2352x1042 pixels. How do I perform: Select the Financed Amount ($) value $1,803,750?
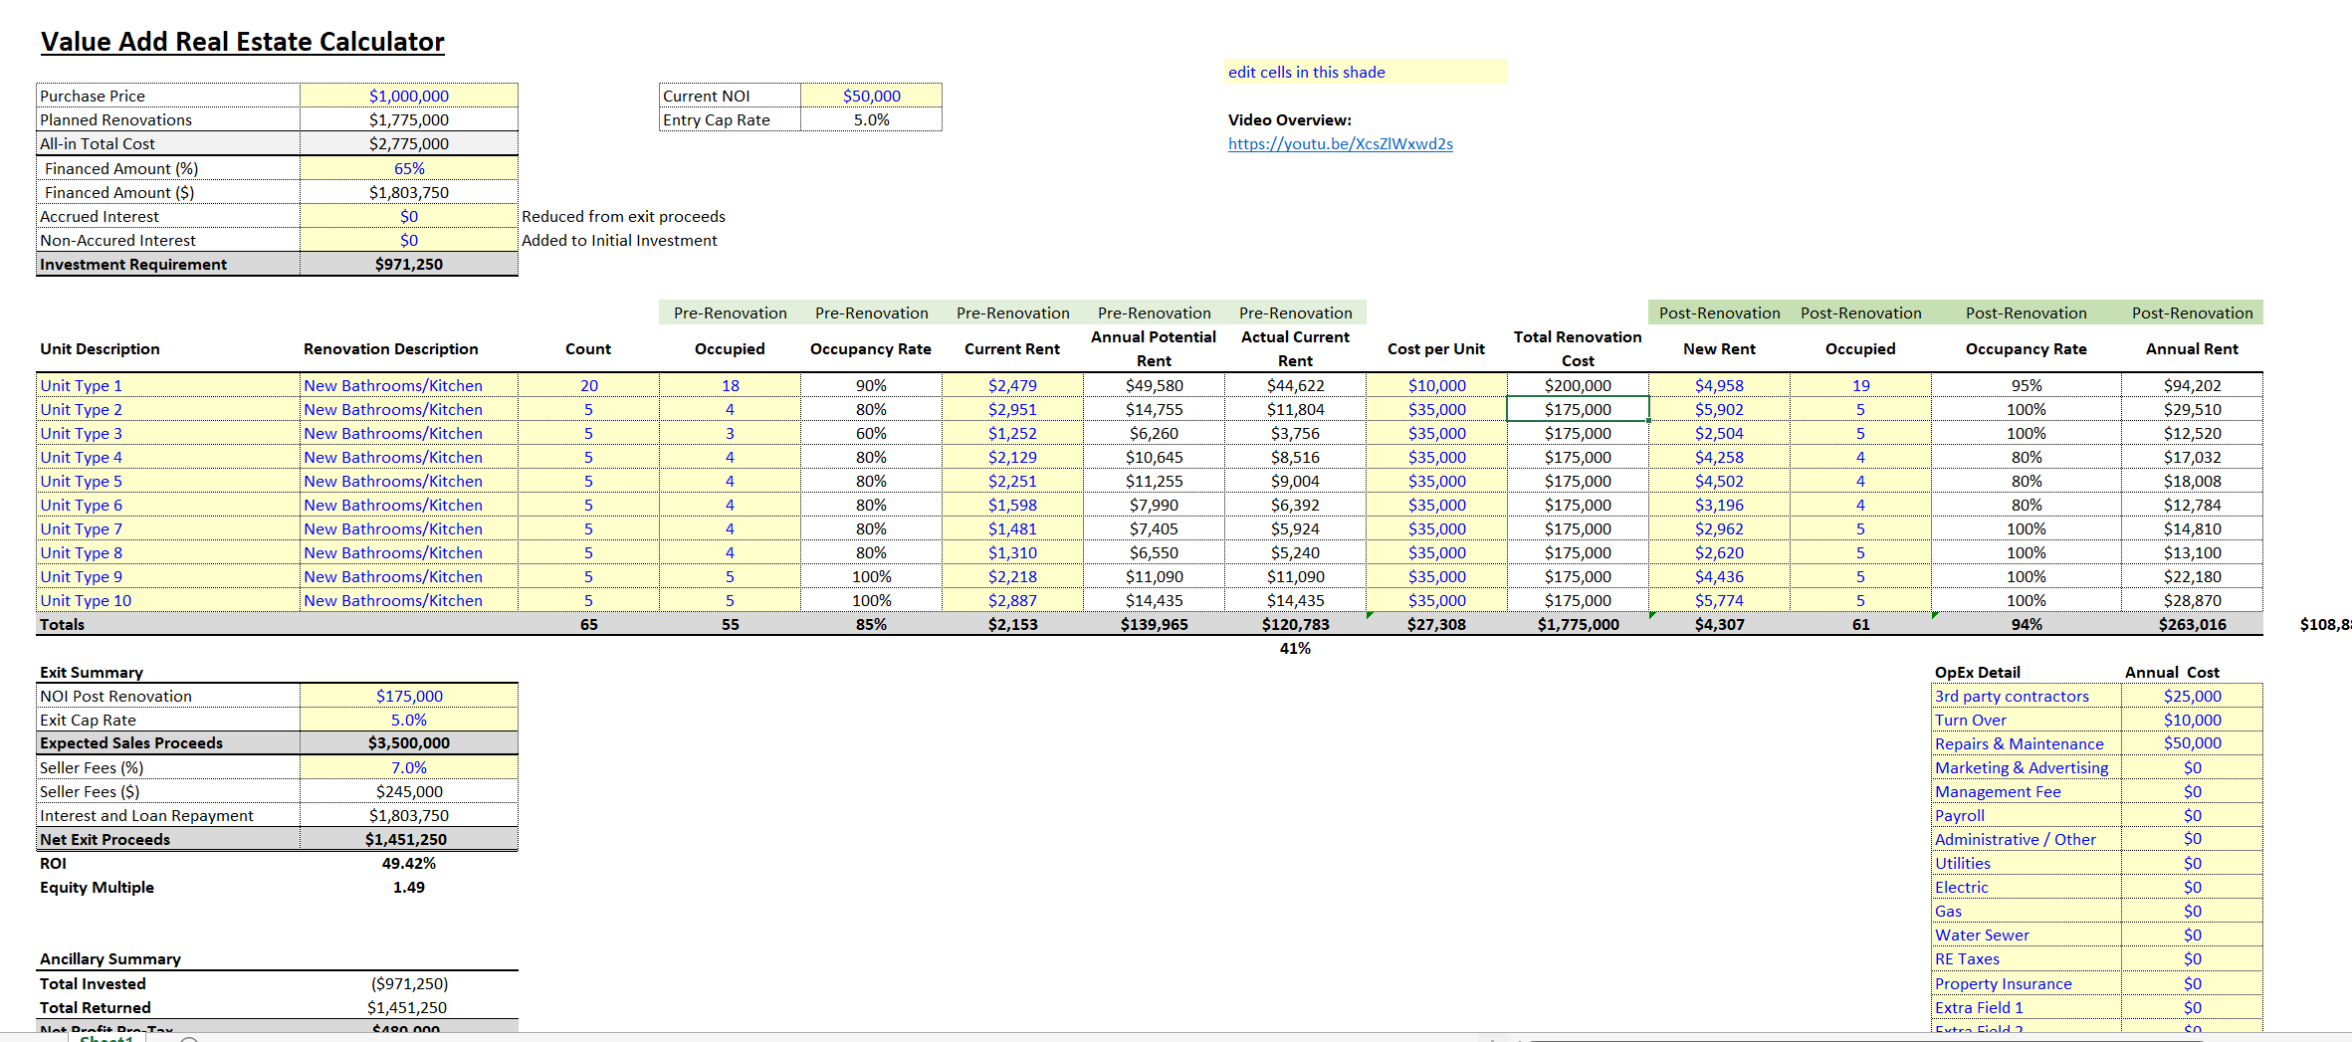409,192
